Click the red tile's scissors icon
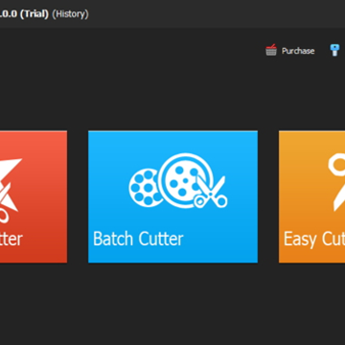The height and width of the screenshot is (345, 345). (10, 190)
